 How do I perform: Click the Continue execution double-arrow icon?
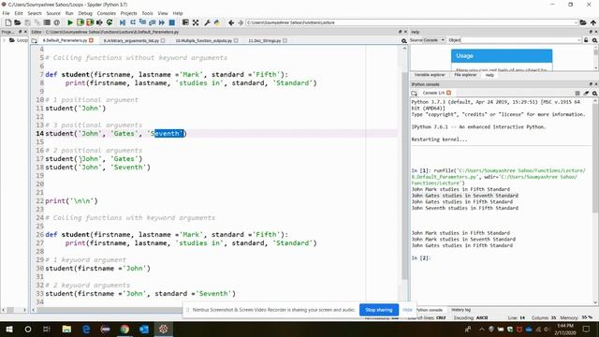162,22
